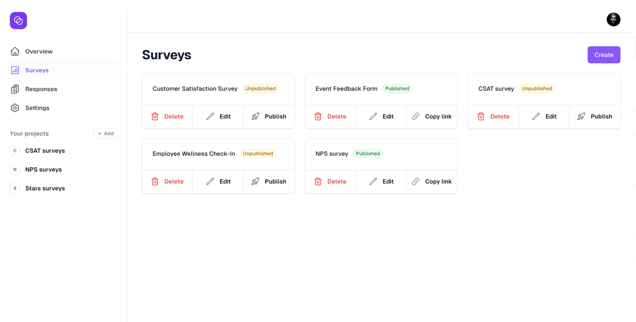Publish the Customer Satisfaction Survey

(x=269, y=117)
